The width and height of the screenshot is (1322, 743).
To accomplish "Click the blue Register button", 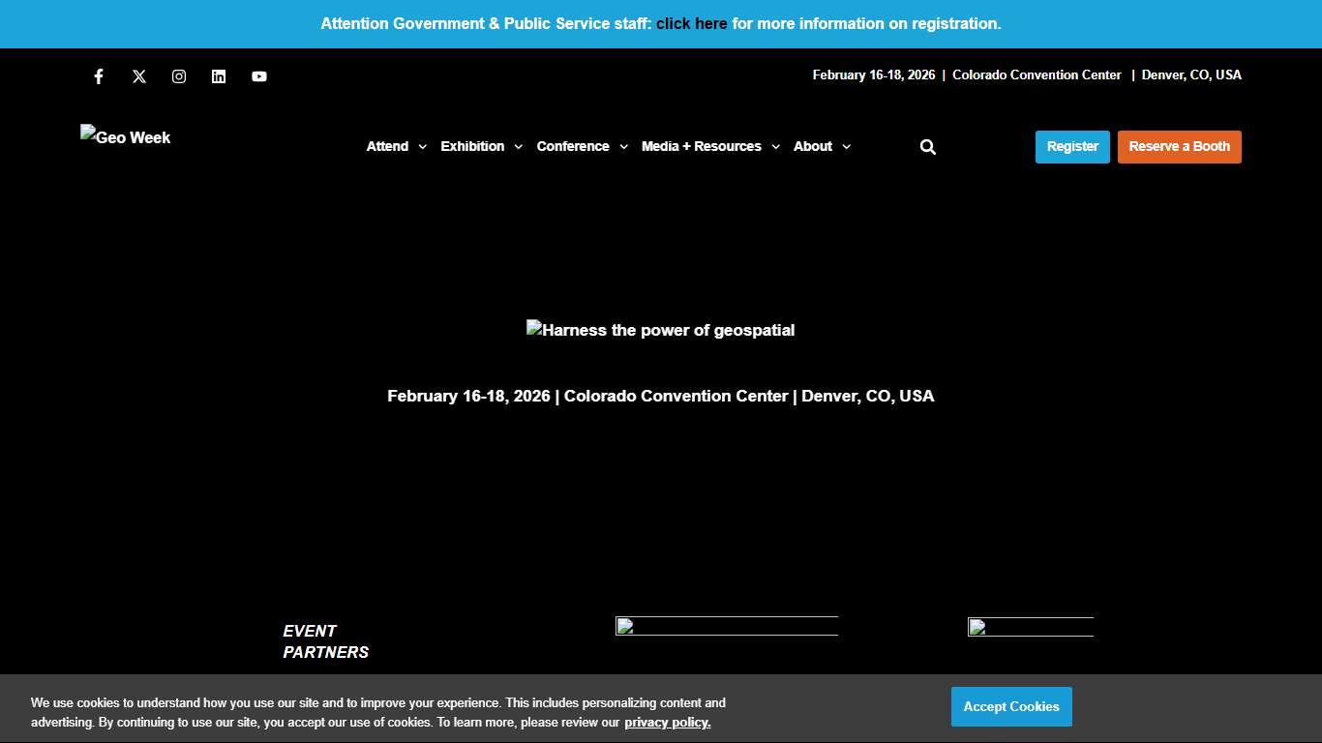I will coord(1072,147).
